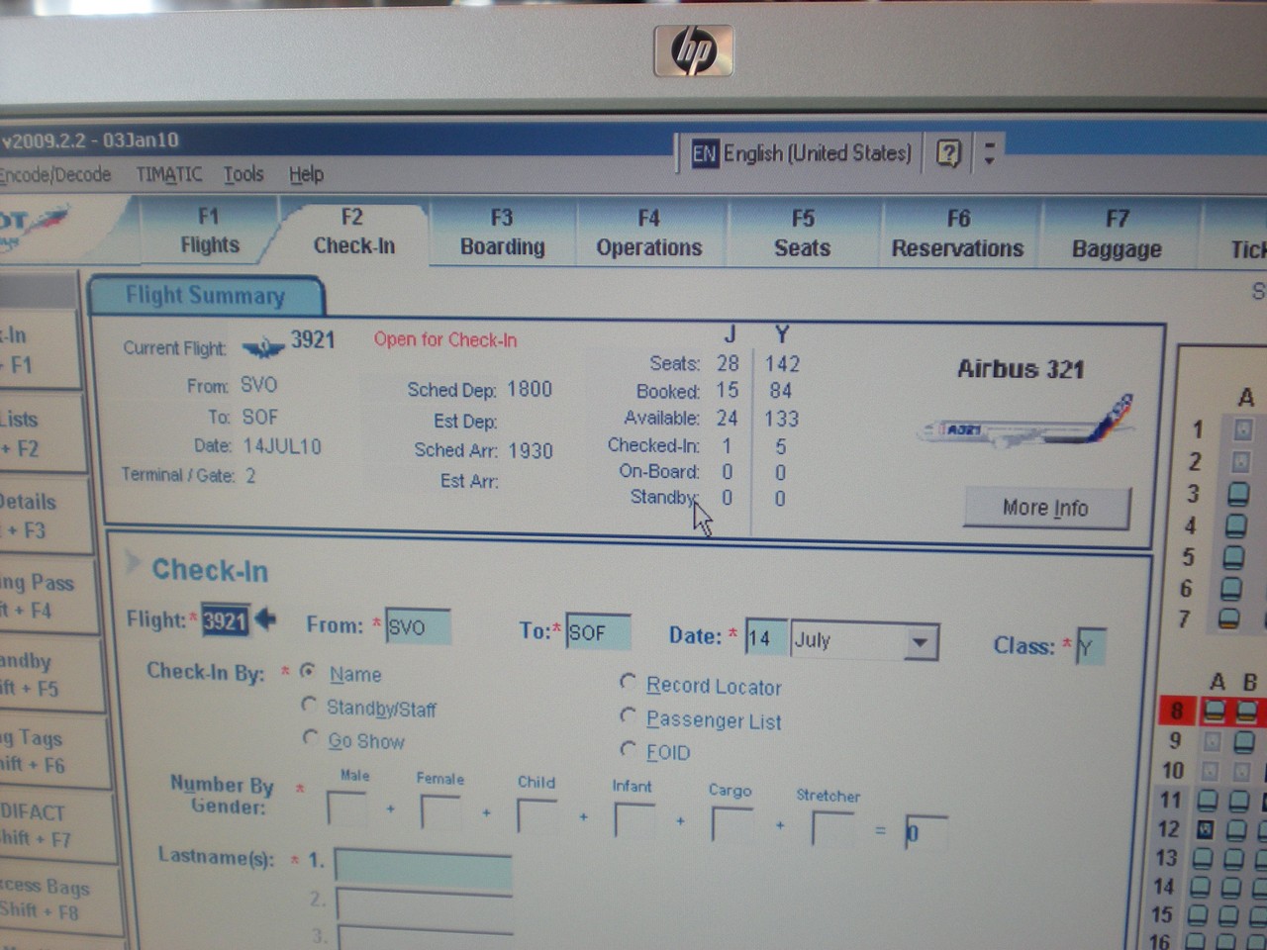Viewport: 1267px width, 950px height.
Task: Open the F7 Baggage tab
Action: pyautogui.click(x=1117, y=236)
